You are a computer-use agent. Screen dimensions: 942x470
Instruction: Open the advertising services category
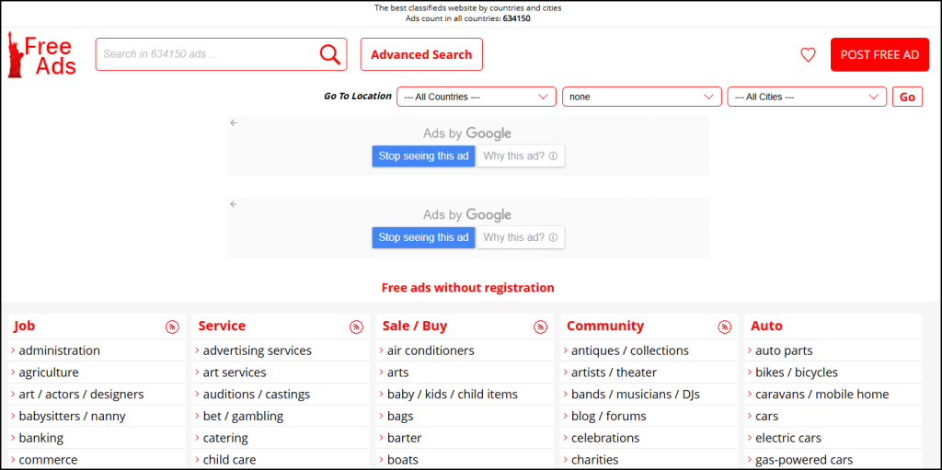258,350
